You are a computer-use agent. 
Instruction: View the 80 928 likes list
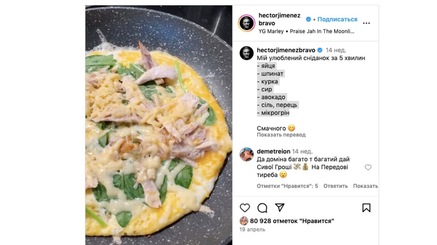[x=292, y=221]
